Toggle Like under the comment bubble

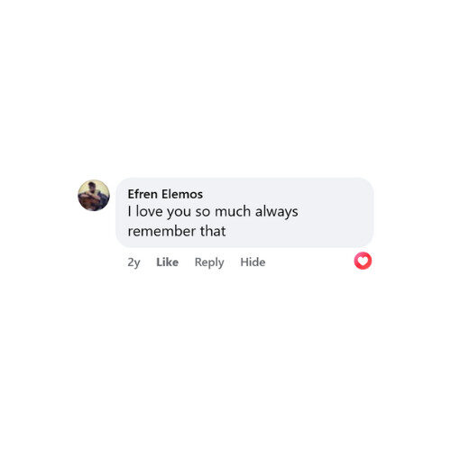(167, 262)
